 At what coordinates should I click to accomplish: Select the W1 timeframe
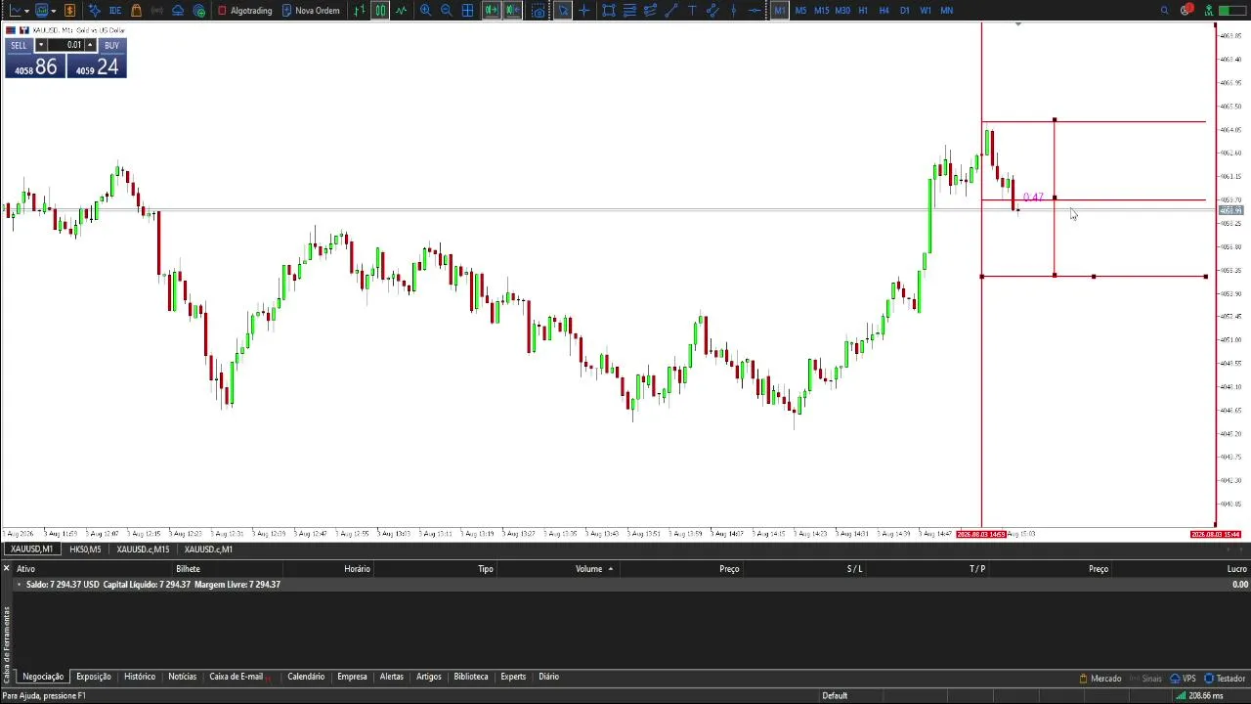925,10
